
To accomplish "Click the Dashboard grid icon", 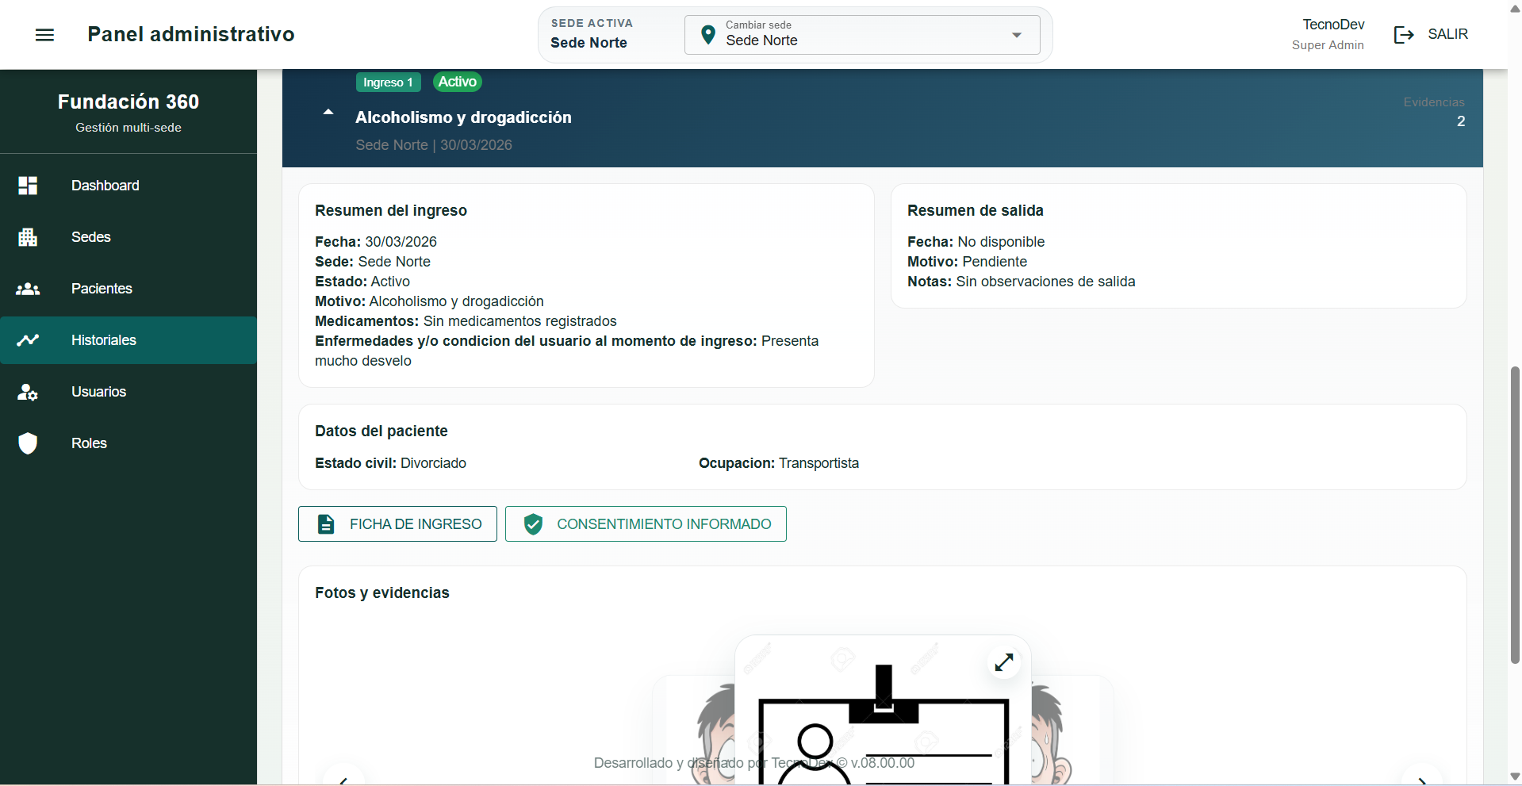I will (28, 186).
